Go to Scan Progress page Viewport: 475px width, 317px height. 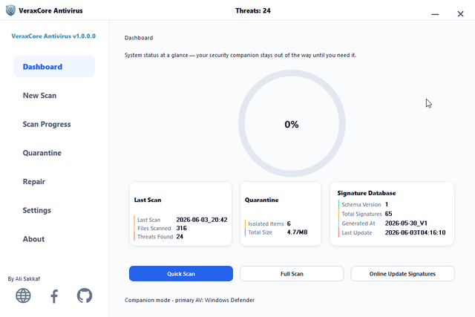(47, 124)
